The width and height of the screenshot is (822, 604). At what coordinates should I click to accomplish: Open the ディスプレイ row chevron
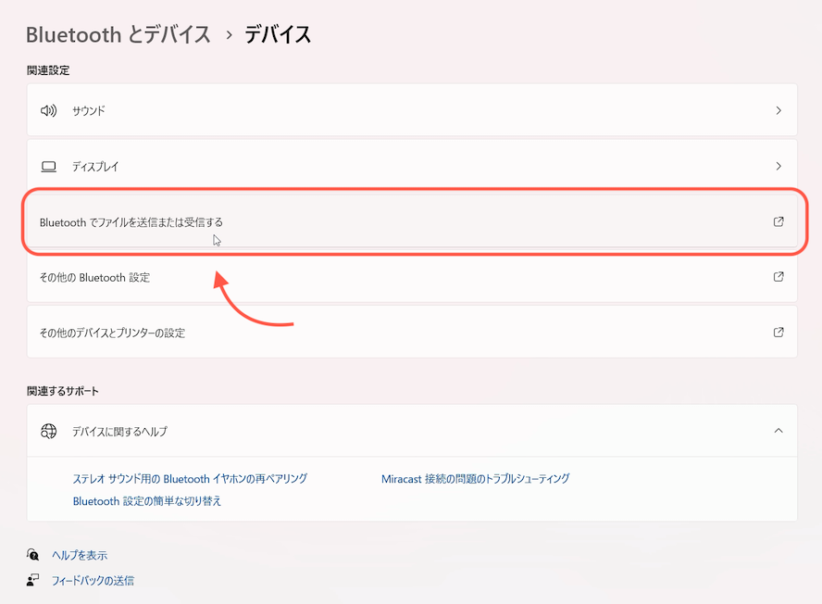click(x=778, y=167)
